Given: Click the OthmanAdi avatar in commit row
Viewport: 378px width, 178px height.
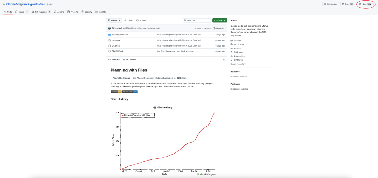Looking at the screenshot, I should pyautogui.click(x=110, y=28).
